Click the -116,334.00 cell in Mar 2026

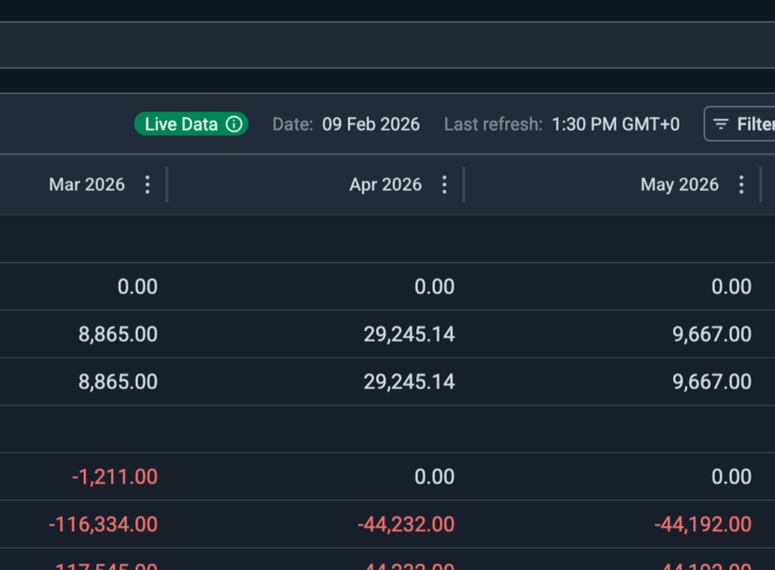pyautogui.click(x=103, y=525)
